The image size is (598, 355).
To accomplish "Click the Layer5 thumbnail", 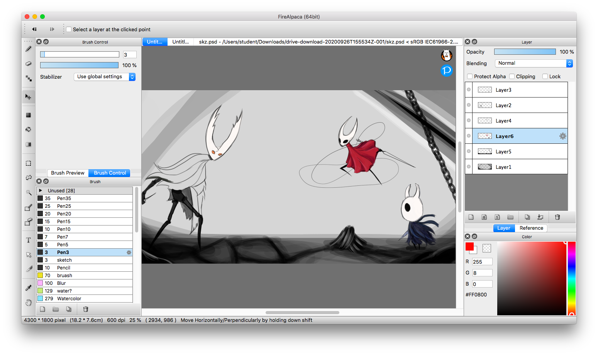I will [x=485, y=151].
